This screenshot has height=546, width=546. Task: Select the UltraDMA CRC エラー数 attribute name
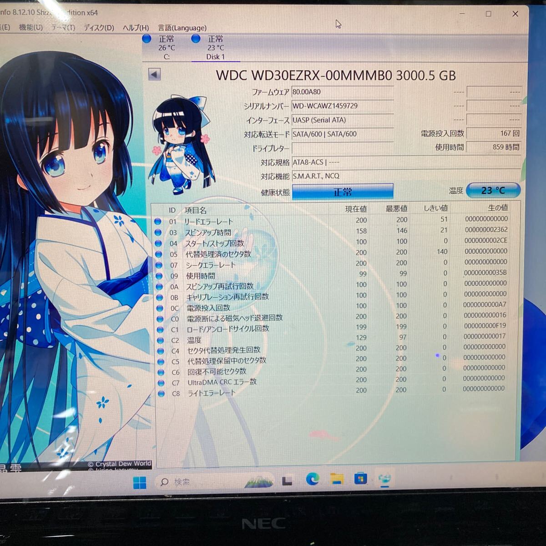pos(222,382)
